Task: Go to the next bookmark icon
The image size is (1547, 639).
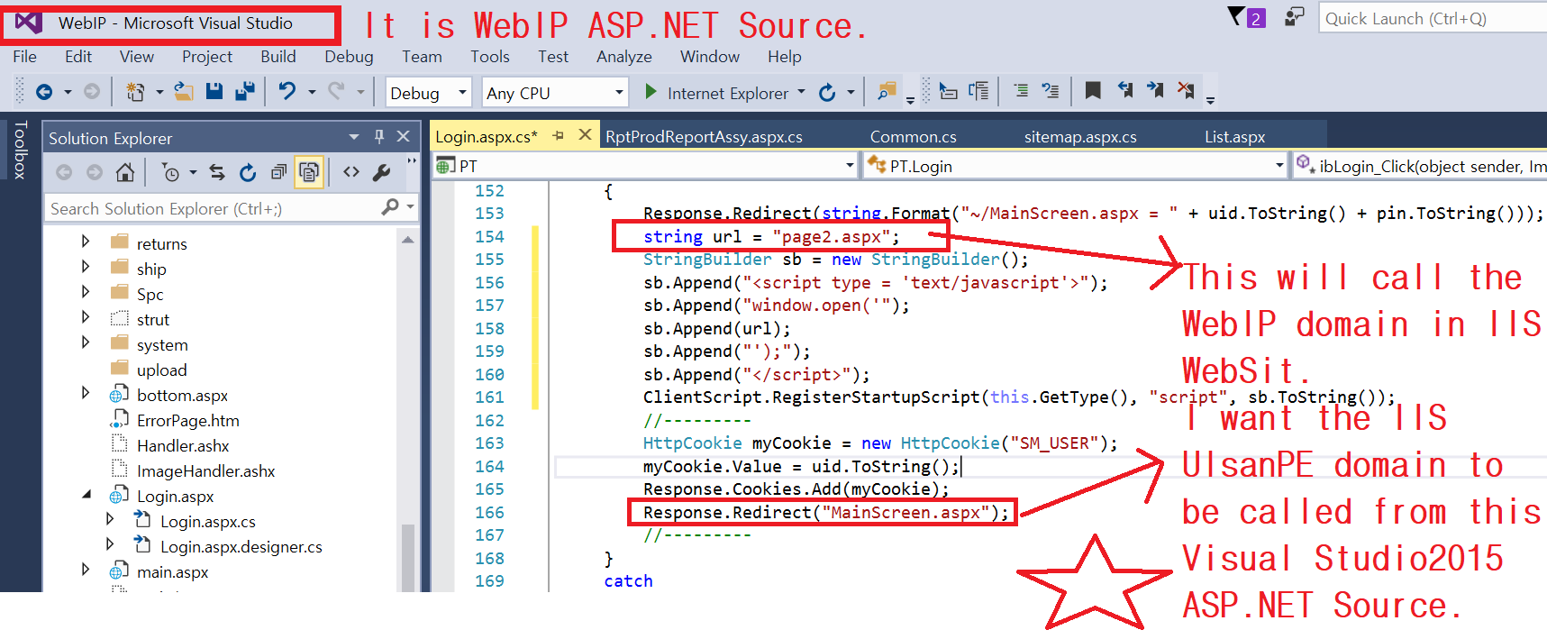Action: 1155,91
